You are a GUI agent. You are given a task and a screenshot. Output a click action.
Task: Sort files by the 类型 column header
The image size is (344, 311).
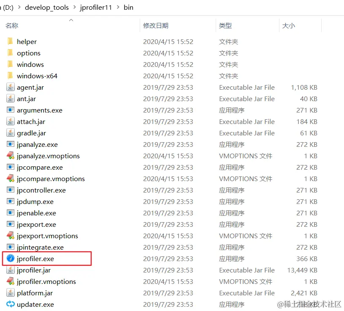(225, 25)
